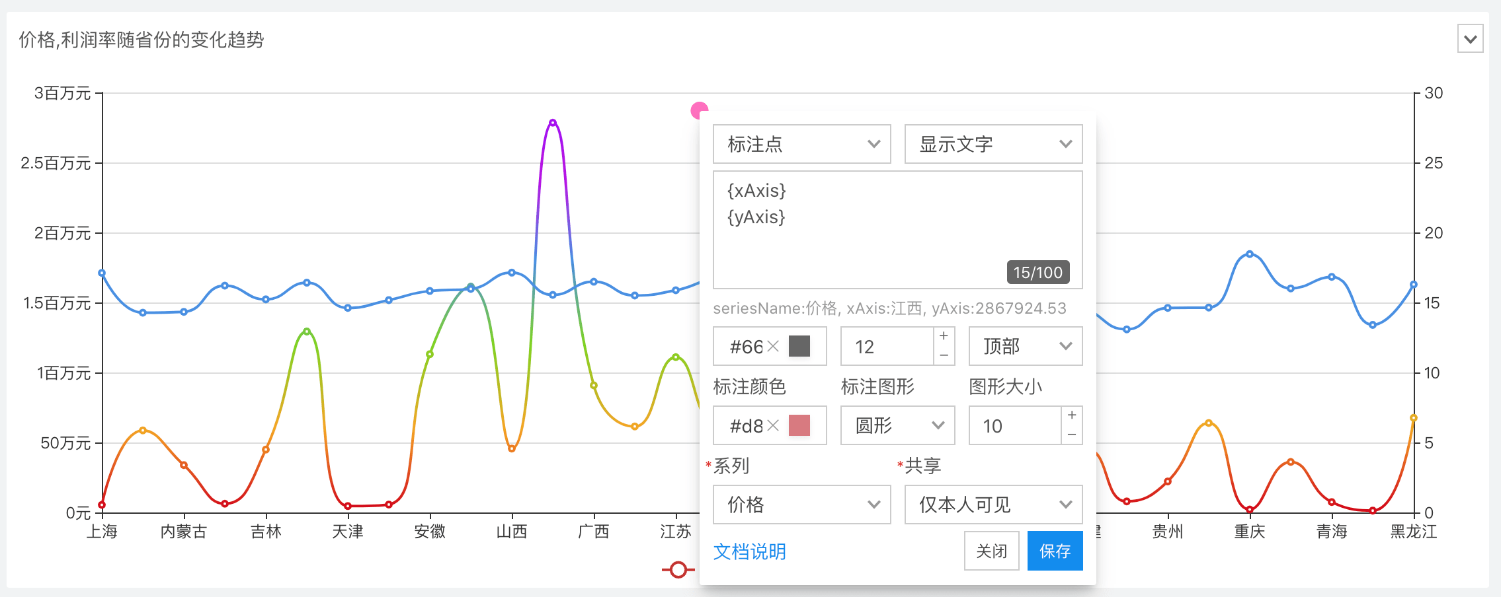Viewport: 1501px width, 597px height.
Task: Clear the #66 text color value
Action: 773,346
